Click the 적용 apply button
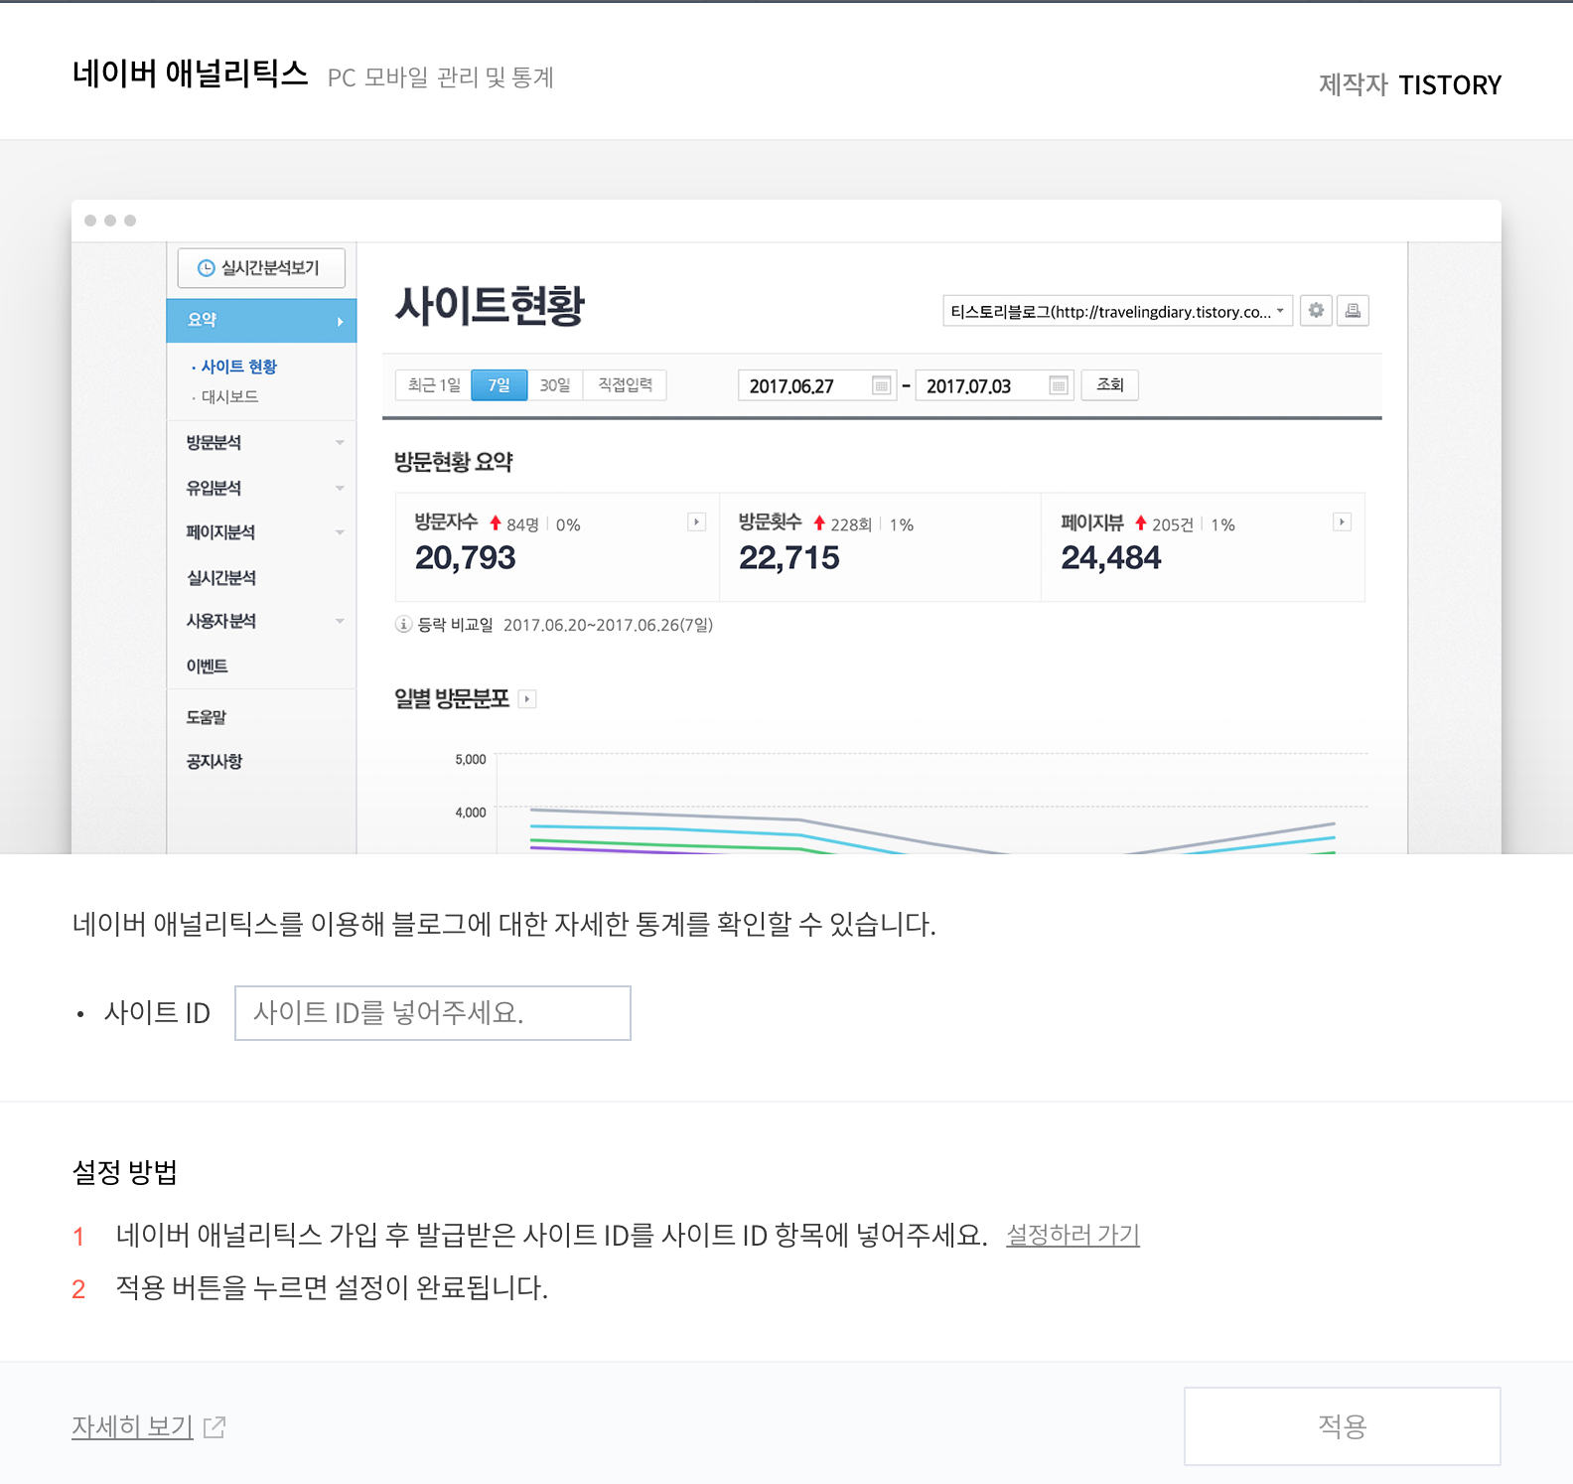The image size is (1573, 1484). 1342,1426
